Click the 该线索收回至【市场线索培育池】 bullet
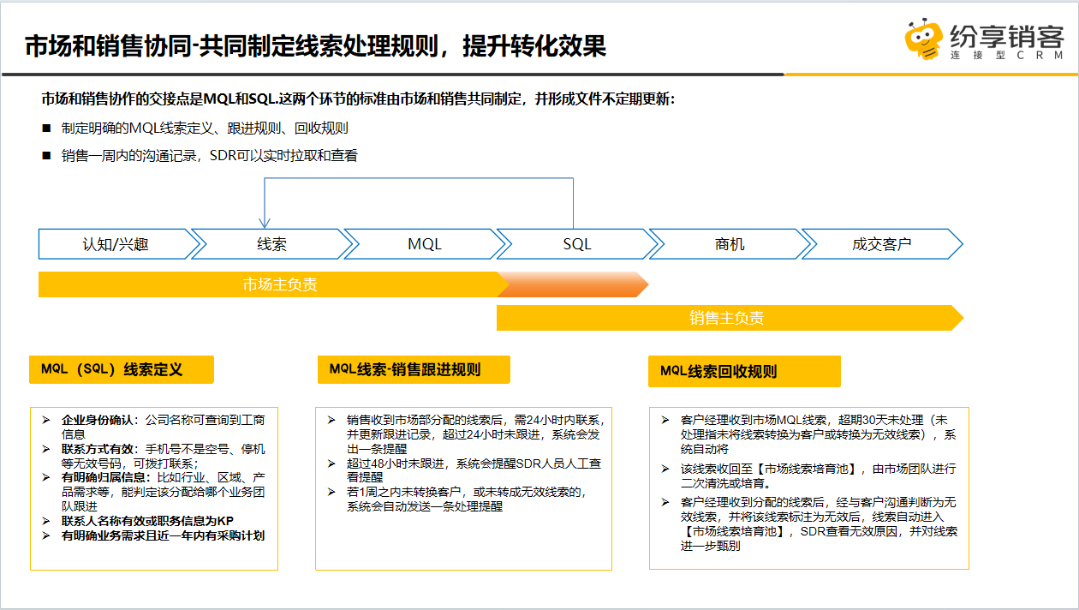The width and height of the screenshot is (1079, 610). tap(818, 476)
